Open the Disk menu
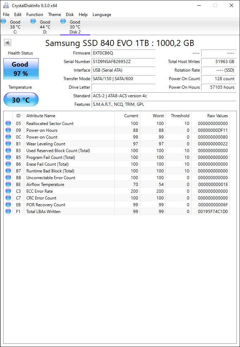 point(70,15)
